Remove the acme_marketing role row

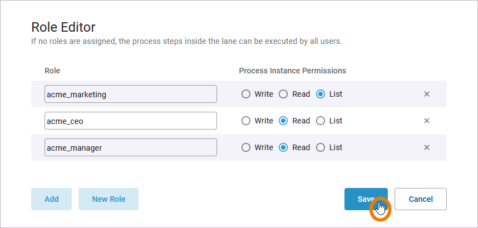pos(427,94)
